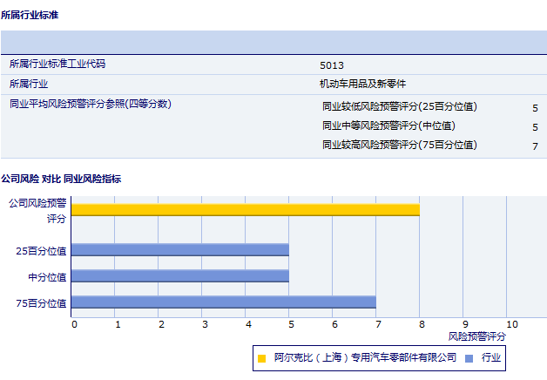Click the 所属行业标准工业代码 row label
Image resolution: width=547 pixels, height=380 pixels.
(x=57, y=64)
